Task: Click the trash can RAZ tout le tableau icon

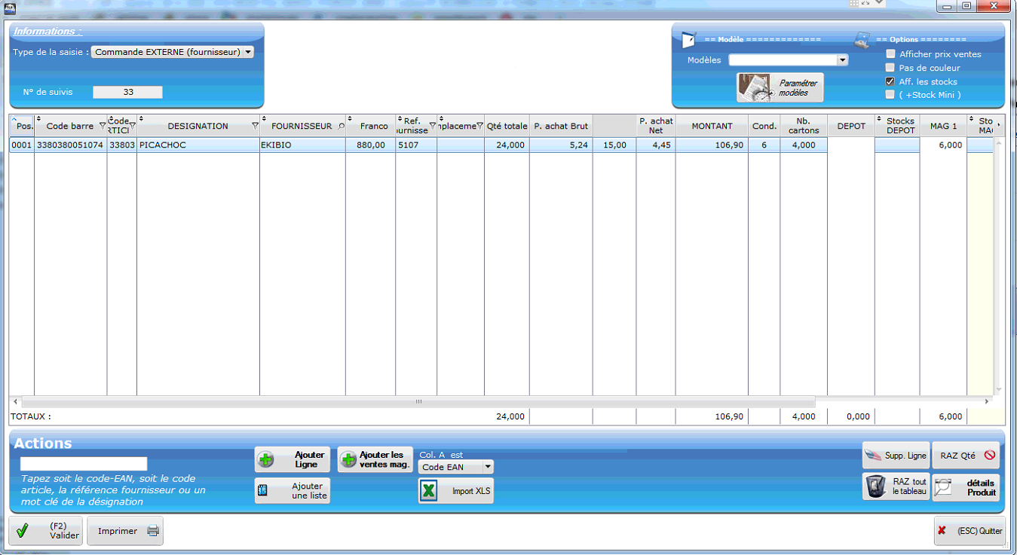Action: (x=875, y=486)
